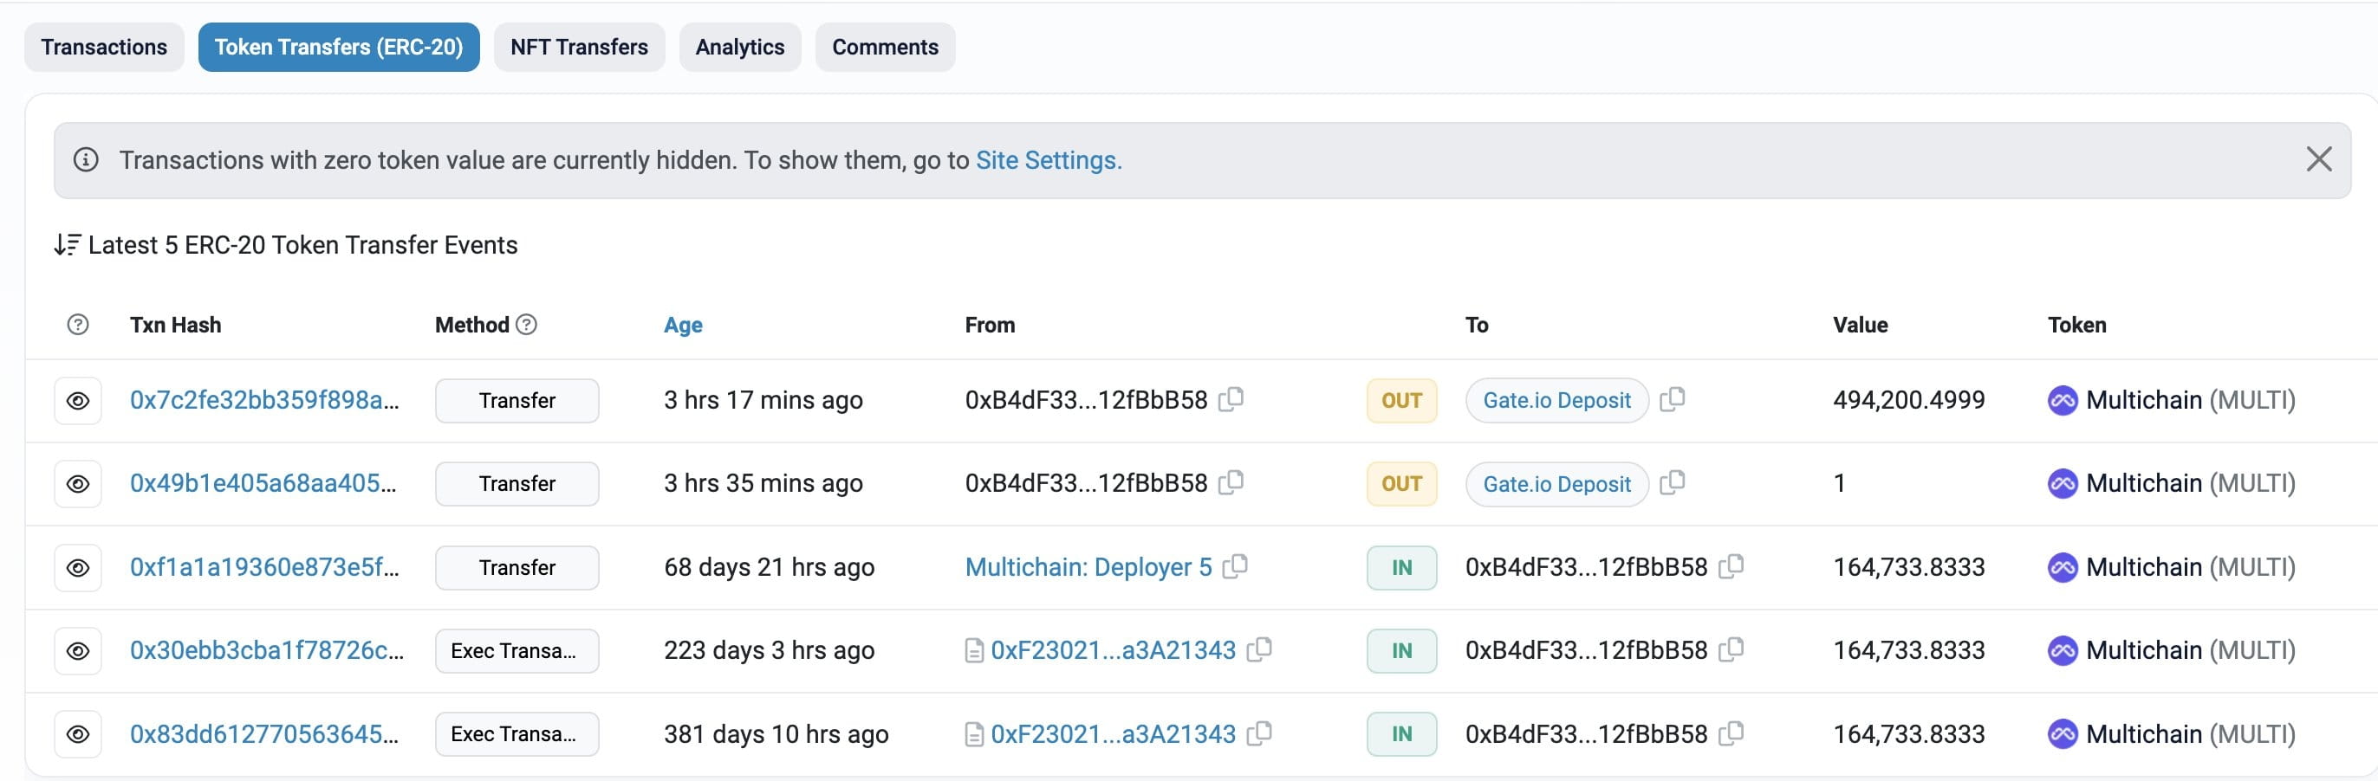The width and height of the screenshot is (2378, 781).
Task: Preview transaction 0x83dd612770563645 with eye icon
Action: 79,734
